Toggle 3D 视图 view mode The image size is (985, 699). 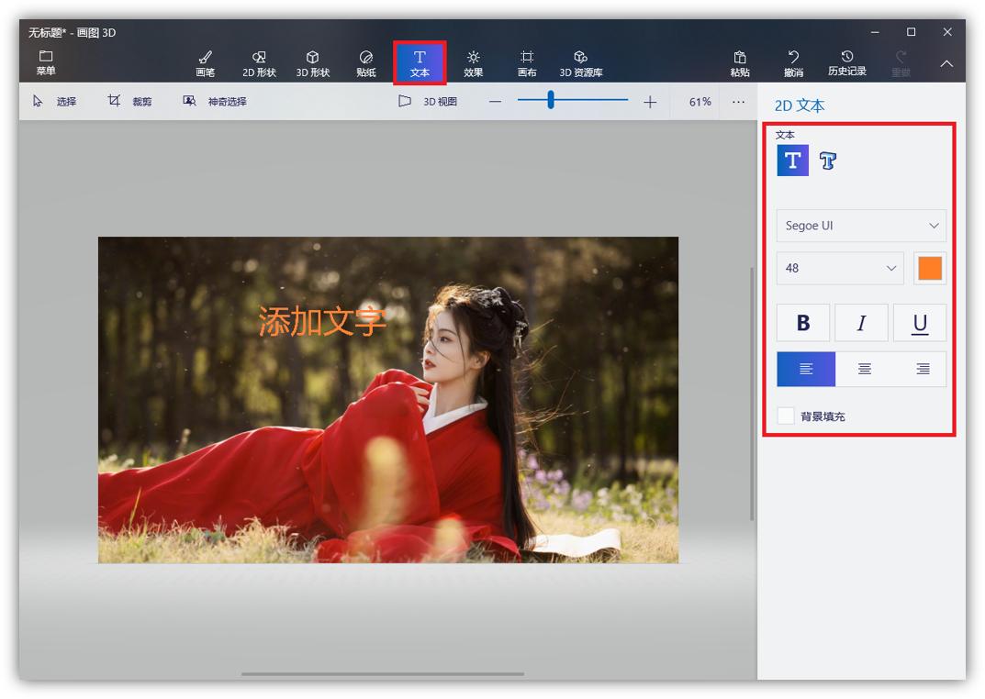pos(428,102)
